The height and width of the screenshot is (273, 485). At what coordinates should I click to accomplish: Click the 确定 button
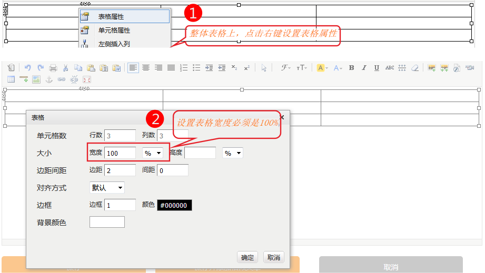pos(248,257)
